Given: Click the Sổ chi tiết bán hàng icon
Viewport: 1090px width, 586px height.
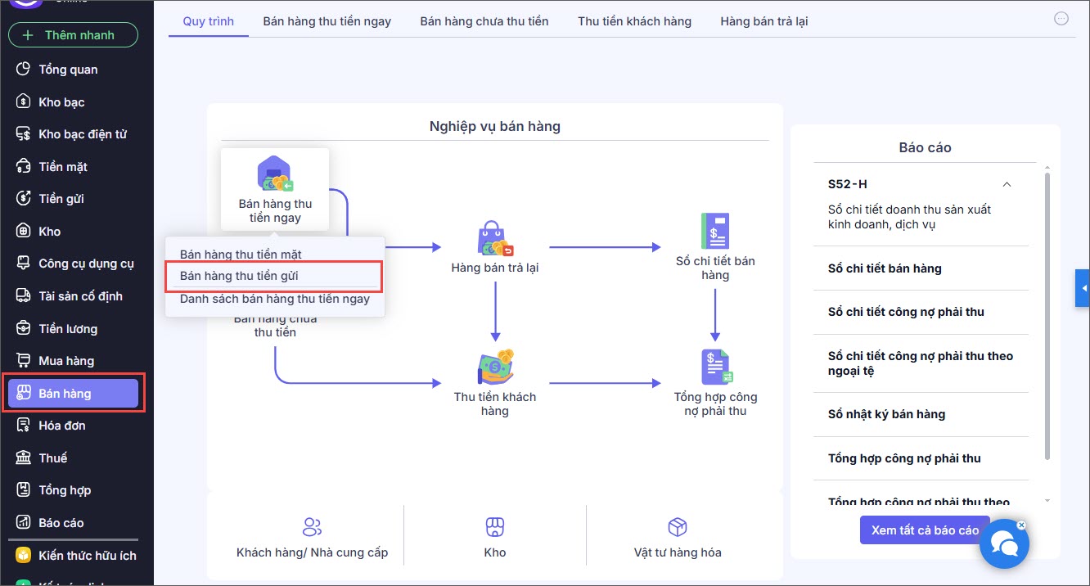Looking at the screenshot, I should tap(715, 232).
